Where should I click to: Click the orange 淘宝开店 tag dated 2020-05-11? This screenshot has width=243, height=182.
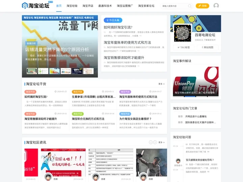pyautogui.click(x=78, y=92)
